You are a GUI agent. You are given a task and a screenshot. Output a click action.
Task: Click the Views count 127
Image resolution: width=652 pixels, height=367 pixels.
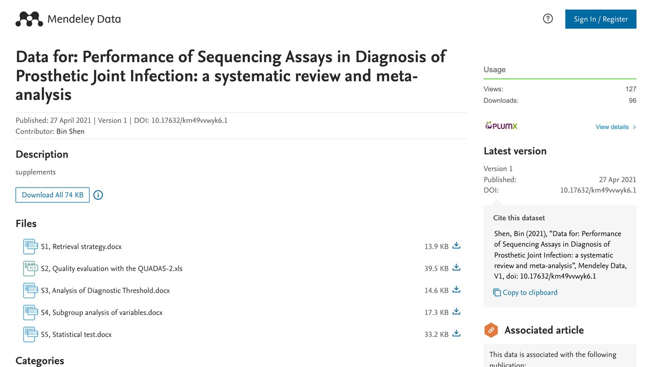(631, 89)
